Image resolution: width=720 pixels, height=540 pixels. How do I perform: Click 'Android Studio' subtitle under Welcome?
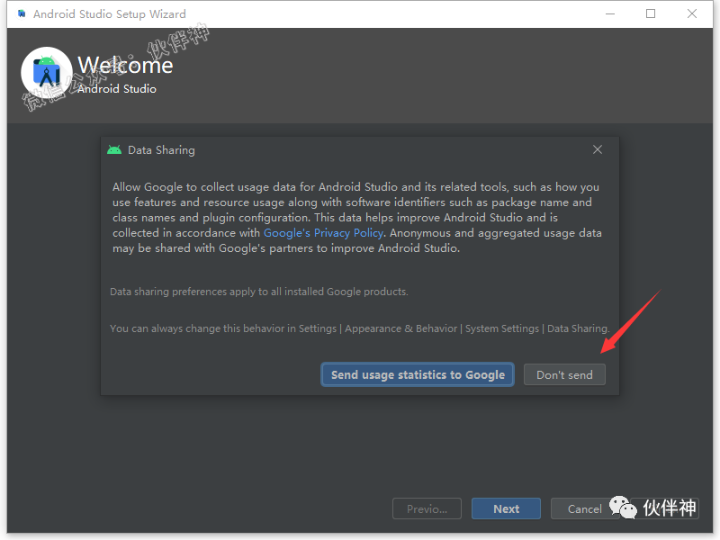pyautogui.click(x=117, y=89)
